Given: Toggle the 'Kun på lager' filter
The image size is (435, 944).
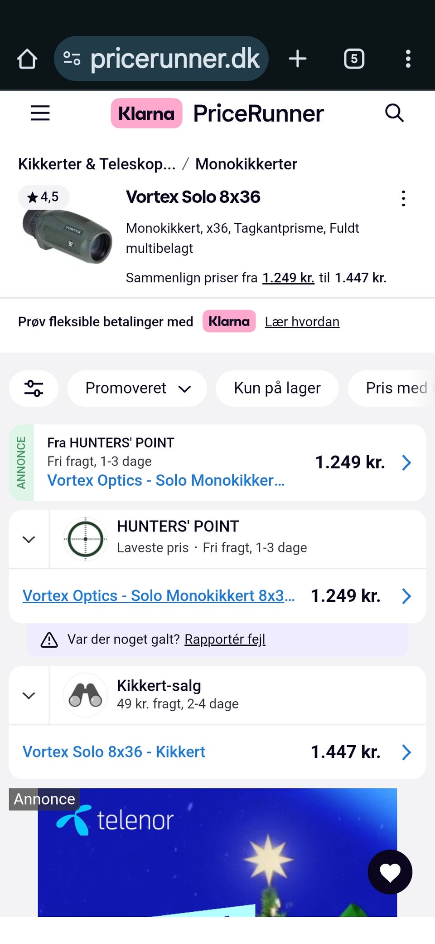Looking at the screenshot, I should click(x=277, y=388).
